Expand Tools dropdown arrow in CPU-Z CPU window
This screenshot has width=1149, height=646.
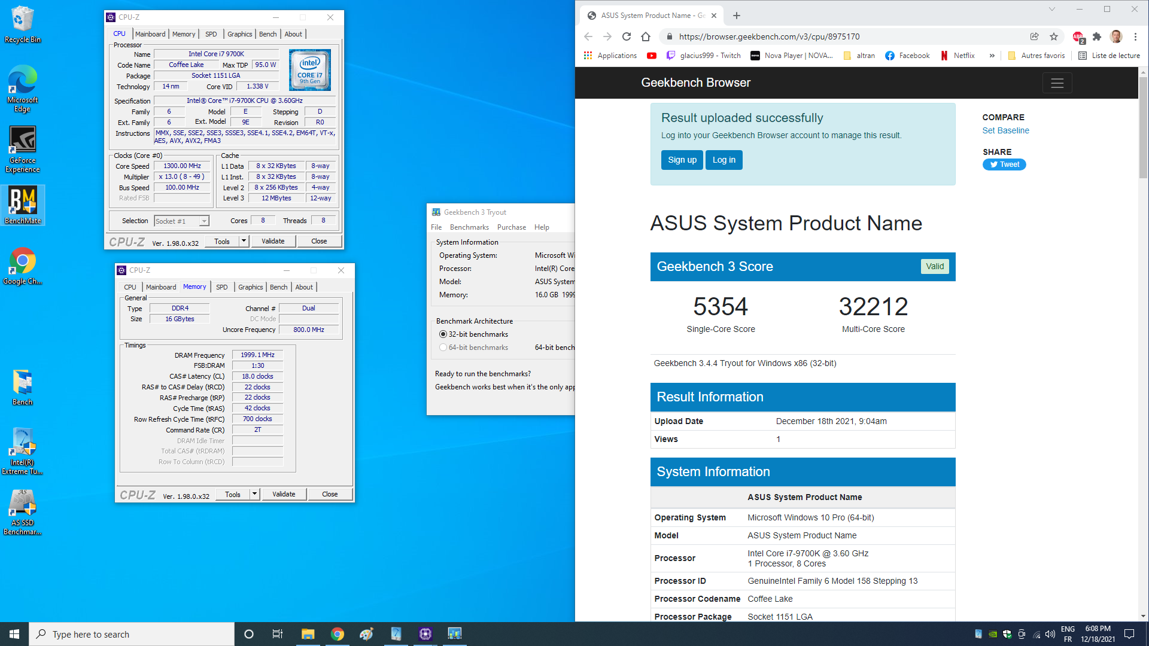click(244, 241)
